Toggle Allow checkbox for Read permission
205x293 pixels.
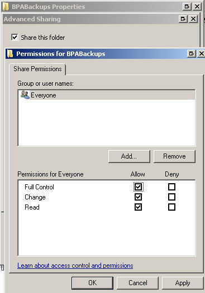coord(139,207)
